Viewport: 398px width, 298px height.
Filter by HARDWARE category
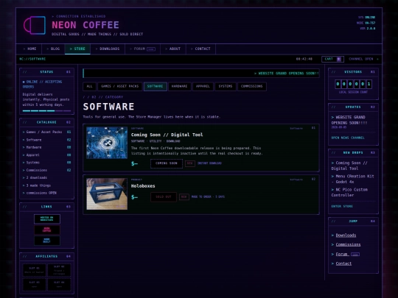click(x=179, y=86)
